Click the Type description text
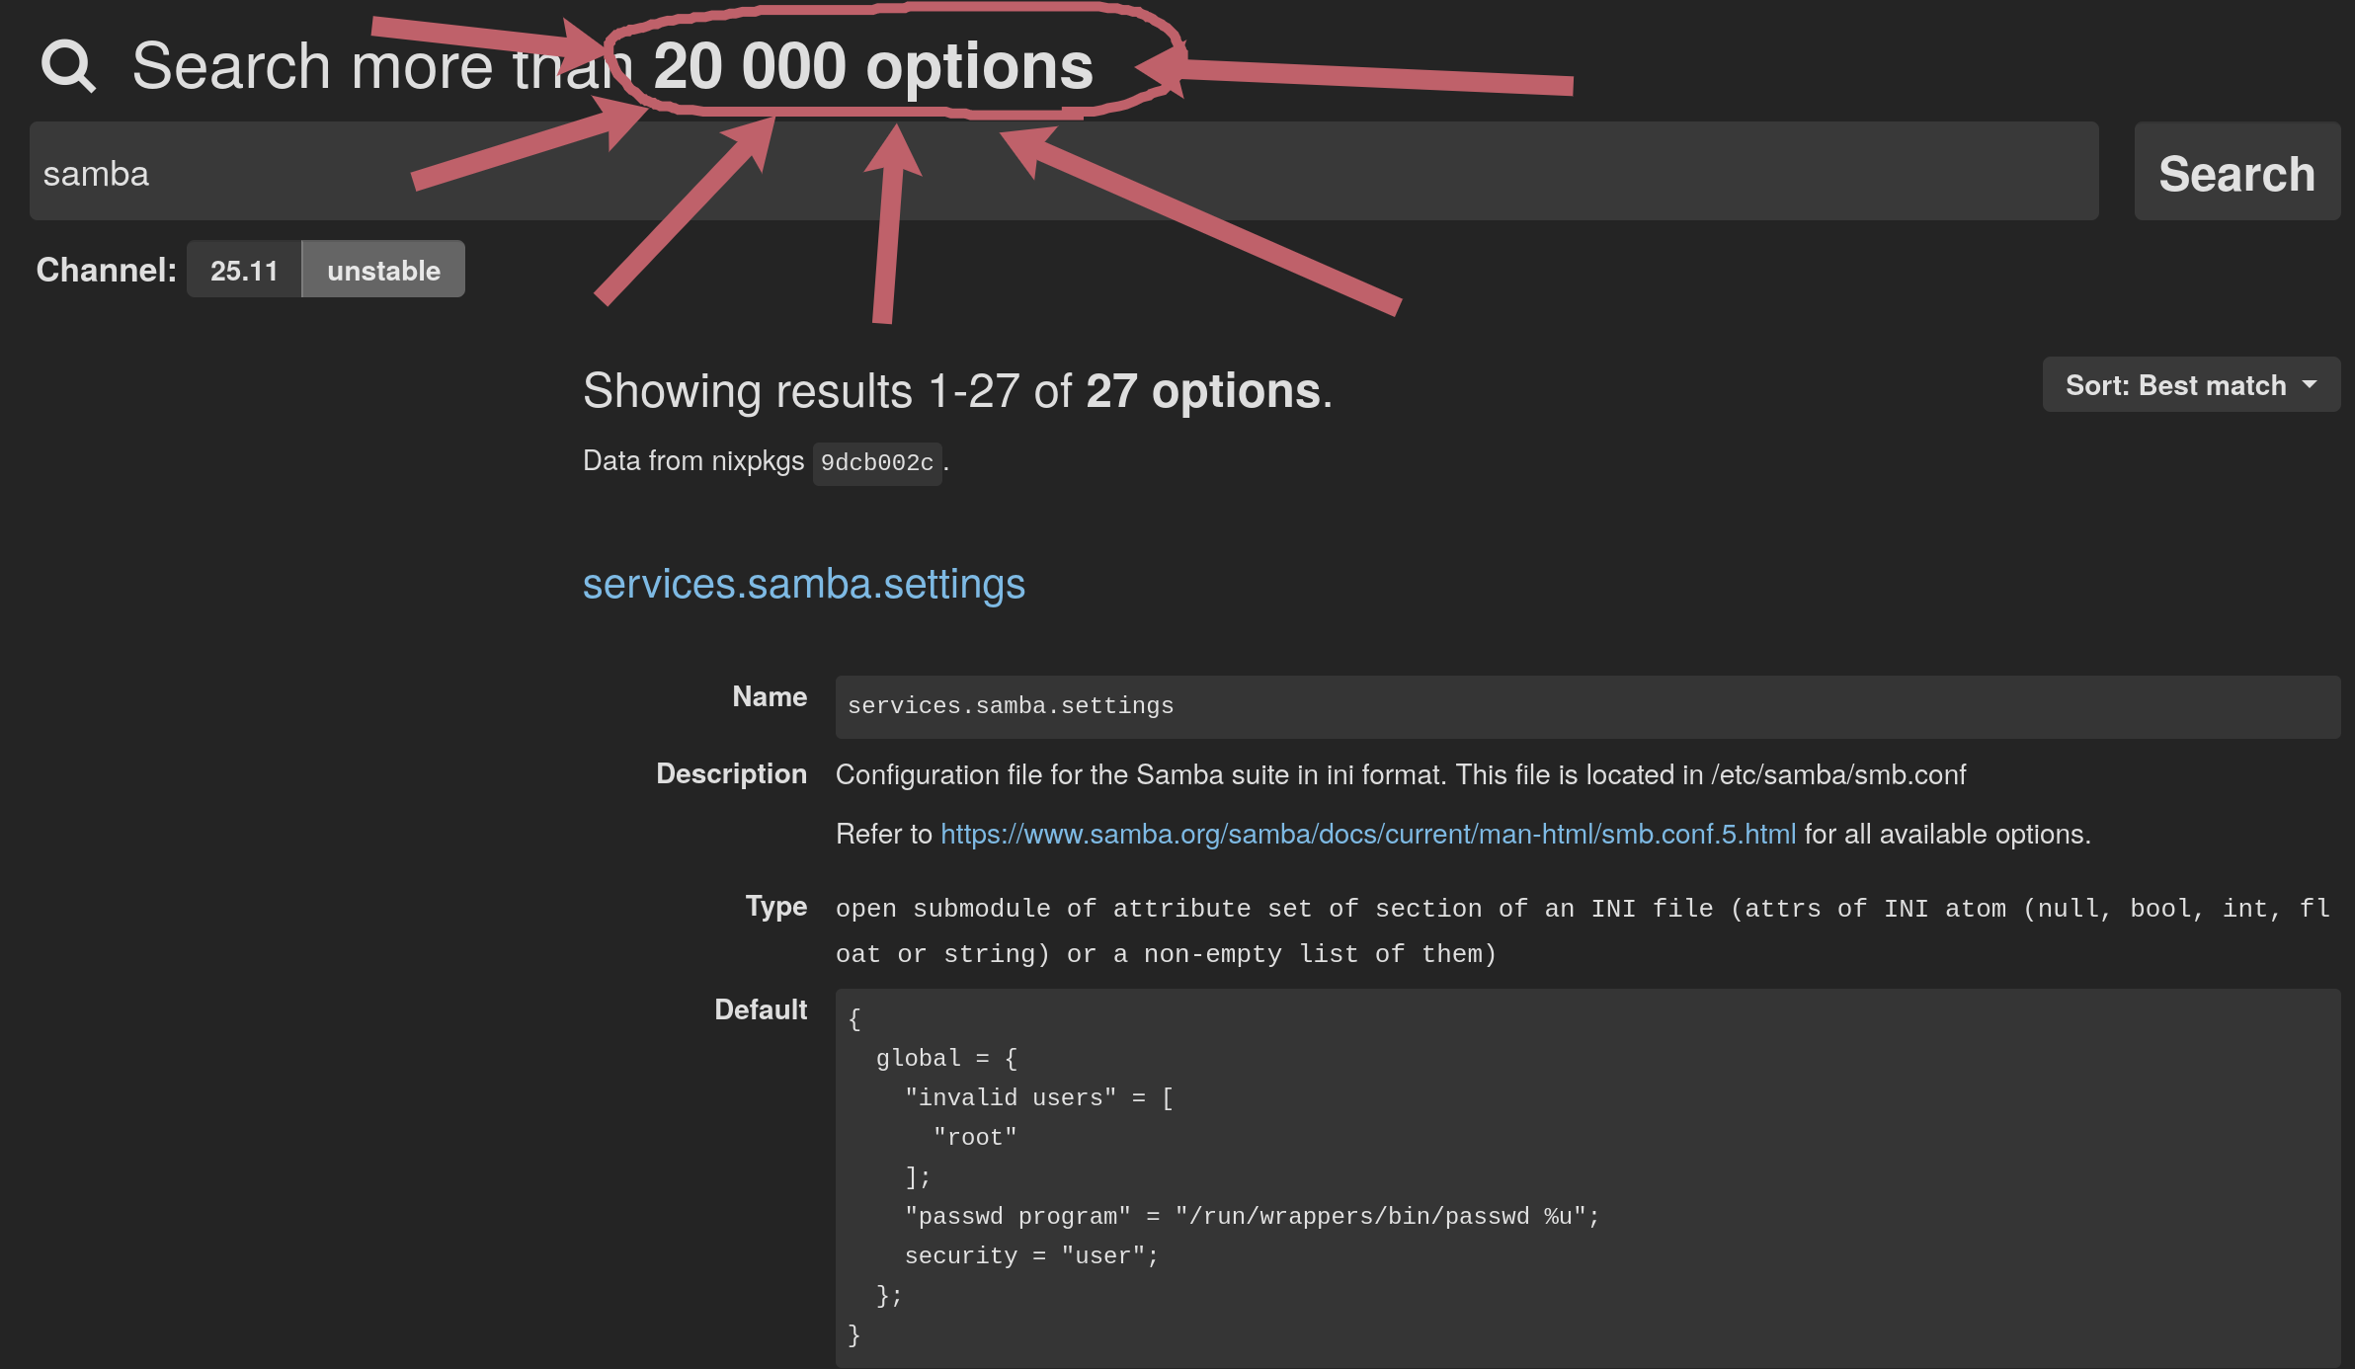Viewport: 2355px width, 1369px height. (x=1581, y=930)
